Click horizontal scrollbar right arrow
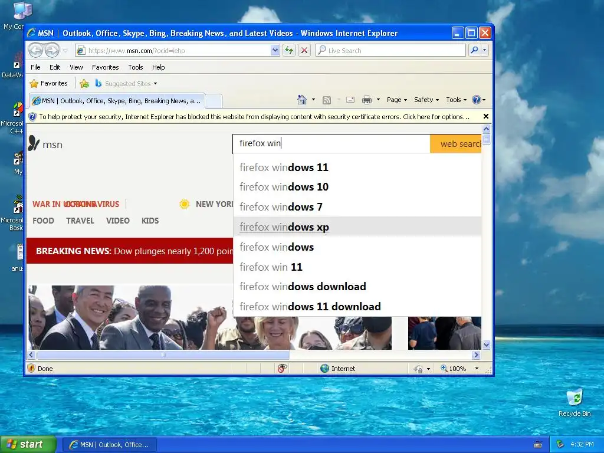604x453 pixels. click(476, 354)
